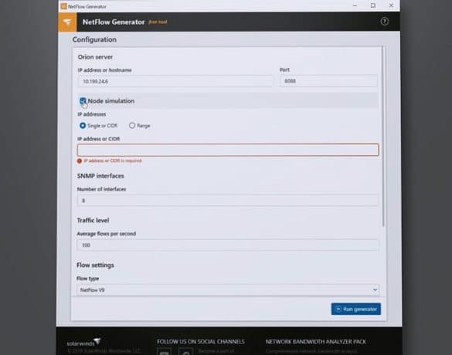Click the NetFlow Generator title bar app icon
452x355 pixels.
coord(63,6)
